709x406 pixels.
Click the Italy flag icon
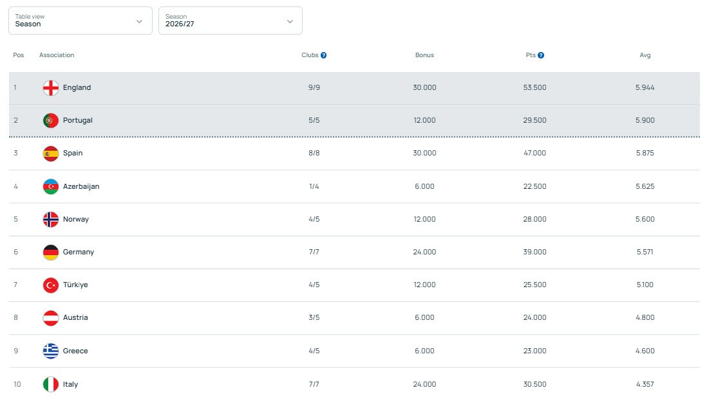click(x=51, y=384)
